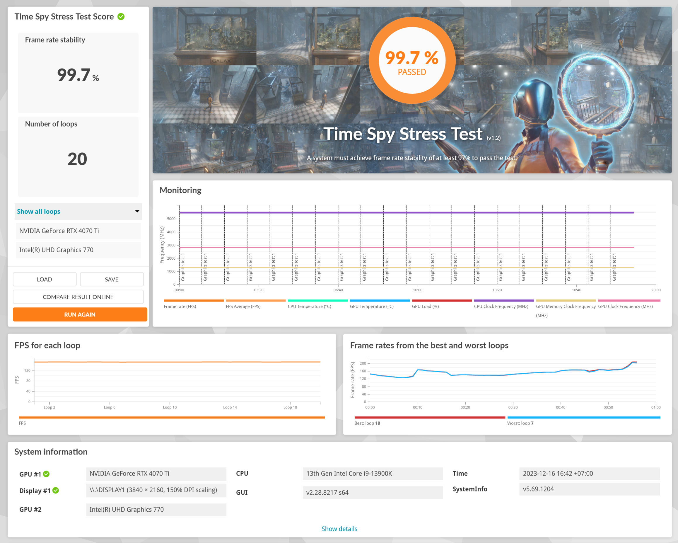Click the Number of loops value 20

(77, 159)
